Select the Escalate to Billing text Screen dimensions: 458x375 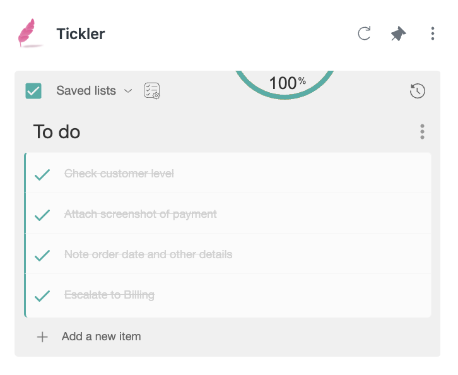[x=109, y=295]
